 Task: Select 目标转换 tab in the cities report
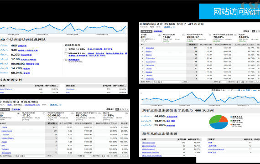click(x=158, y=31)
